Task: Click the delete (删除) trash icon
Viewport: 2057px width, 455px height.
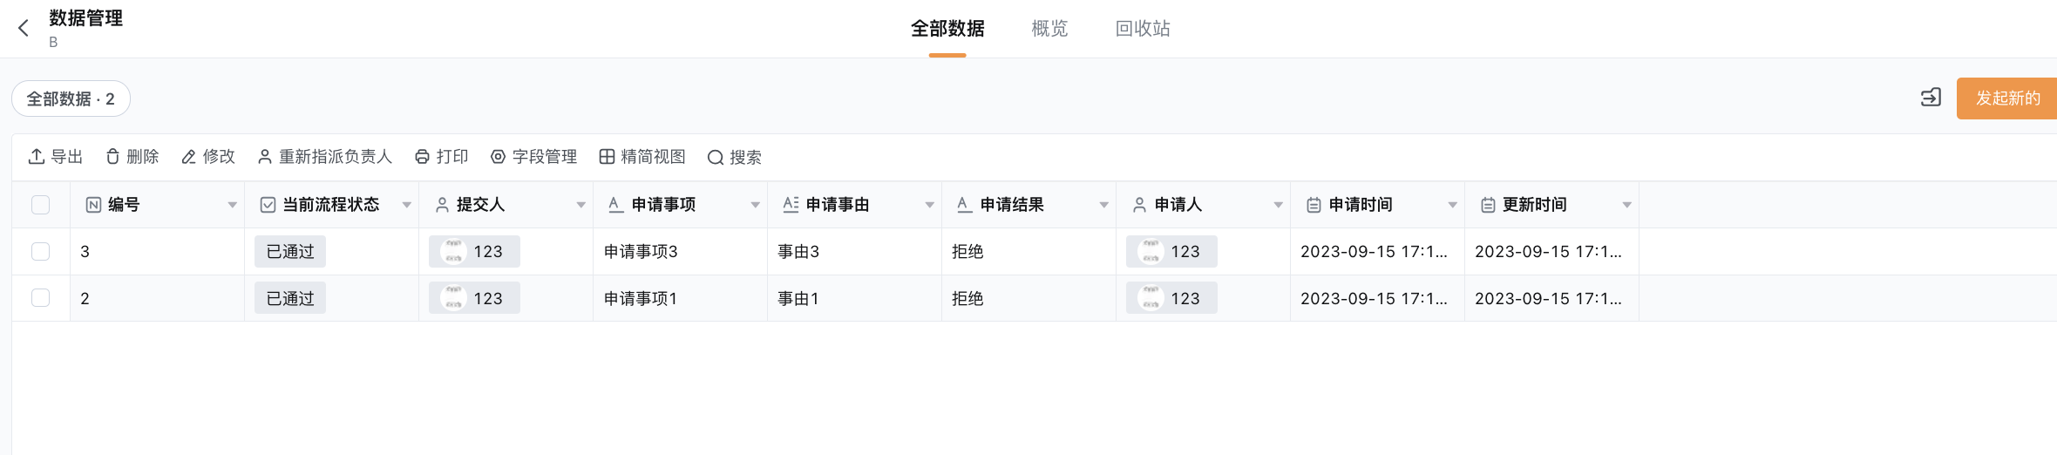Action: point(112,157)
